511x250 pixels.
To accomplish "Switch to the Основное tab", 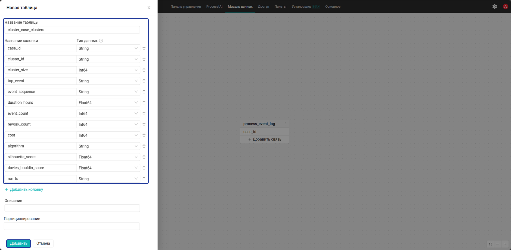I will coord(333,7).
